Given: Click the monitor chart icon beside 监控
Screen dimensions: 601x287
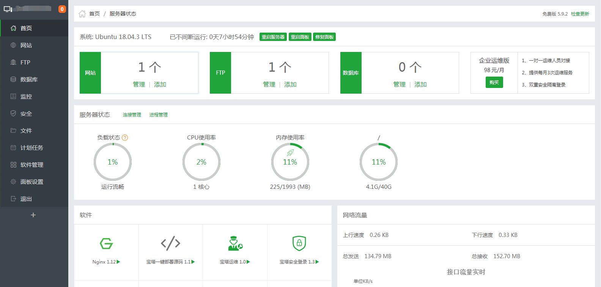Looking at the screenshot, I should point(13,96).
